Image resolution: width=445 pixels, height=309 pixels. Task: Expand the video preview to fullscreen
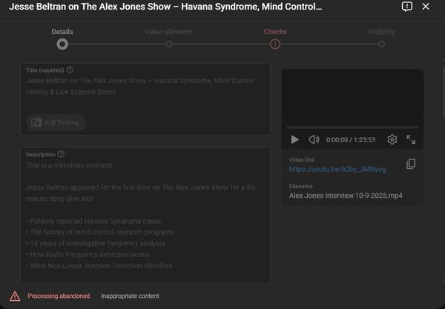coord(411,139)
